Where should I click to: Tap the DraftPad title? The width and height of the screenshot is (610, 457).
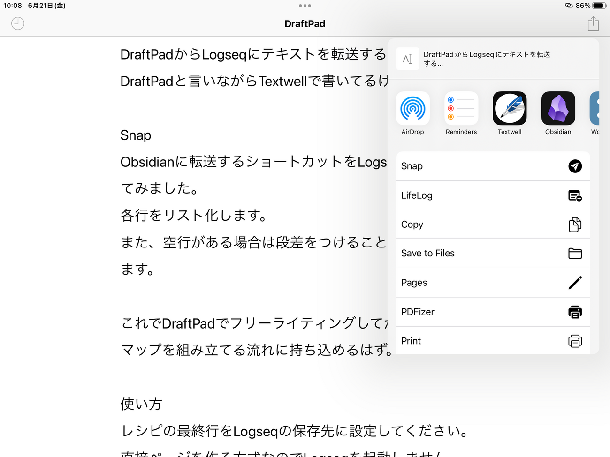(305, 24)
